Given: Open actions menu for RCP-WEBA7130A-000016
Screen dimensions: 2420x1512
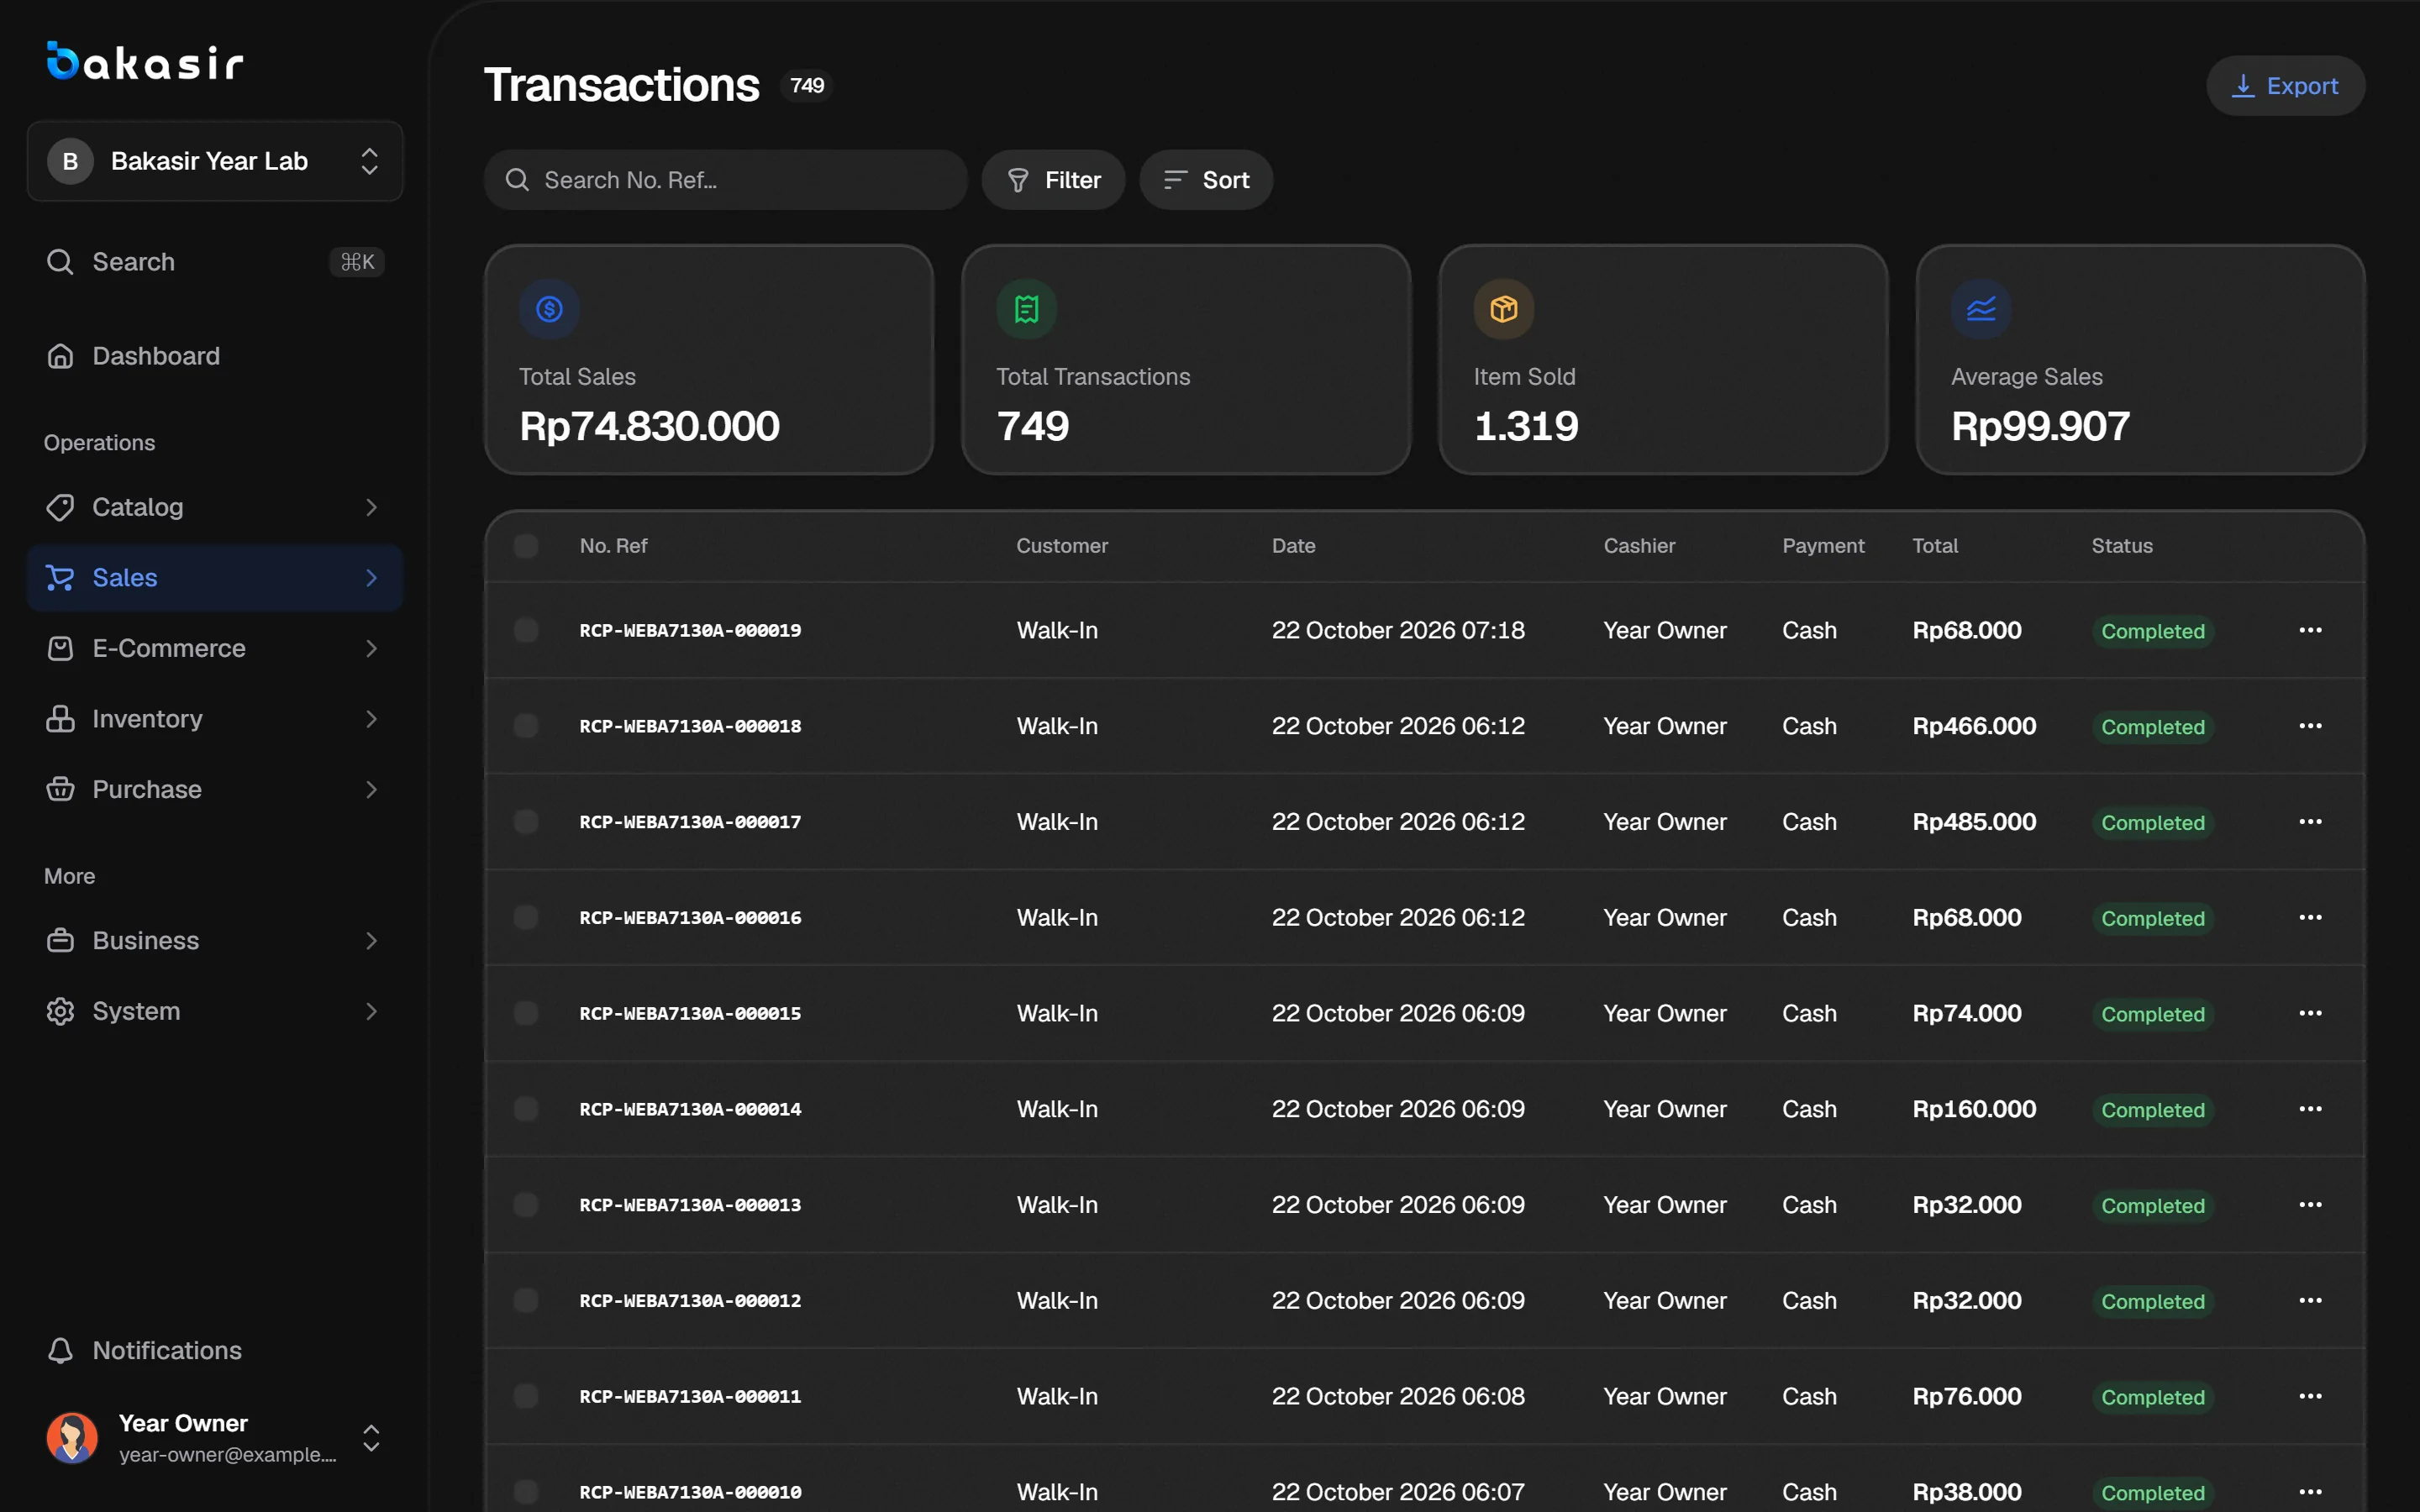Looking at the screenshot, I should coord(2310,917).
